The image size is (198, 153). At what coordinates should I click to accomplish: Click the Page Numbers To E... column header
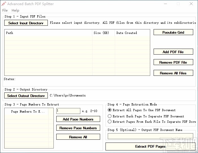(x=26, y=111)
